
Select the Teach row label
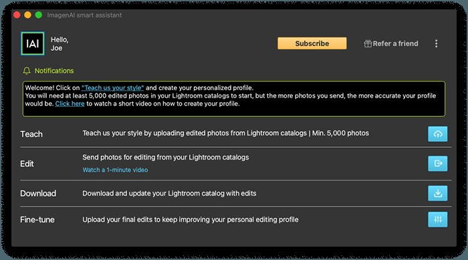[31, 134]
